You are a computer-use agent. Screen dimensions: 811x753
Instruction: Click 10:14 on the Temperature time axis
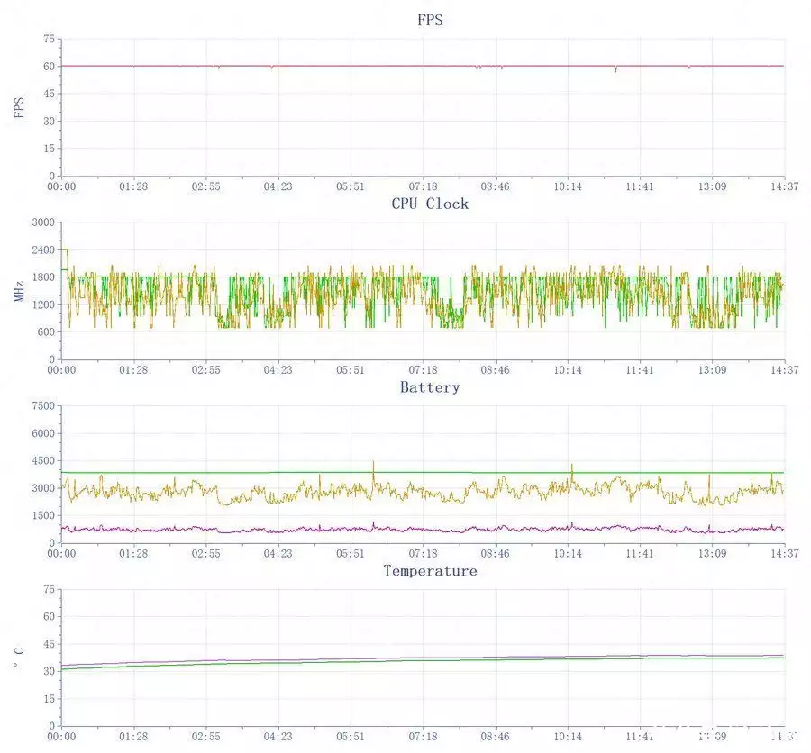[x=568, y=737]
